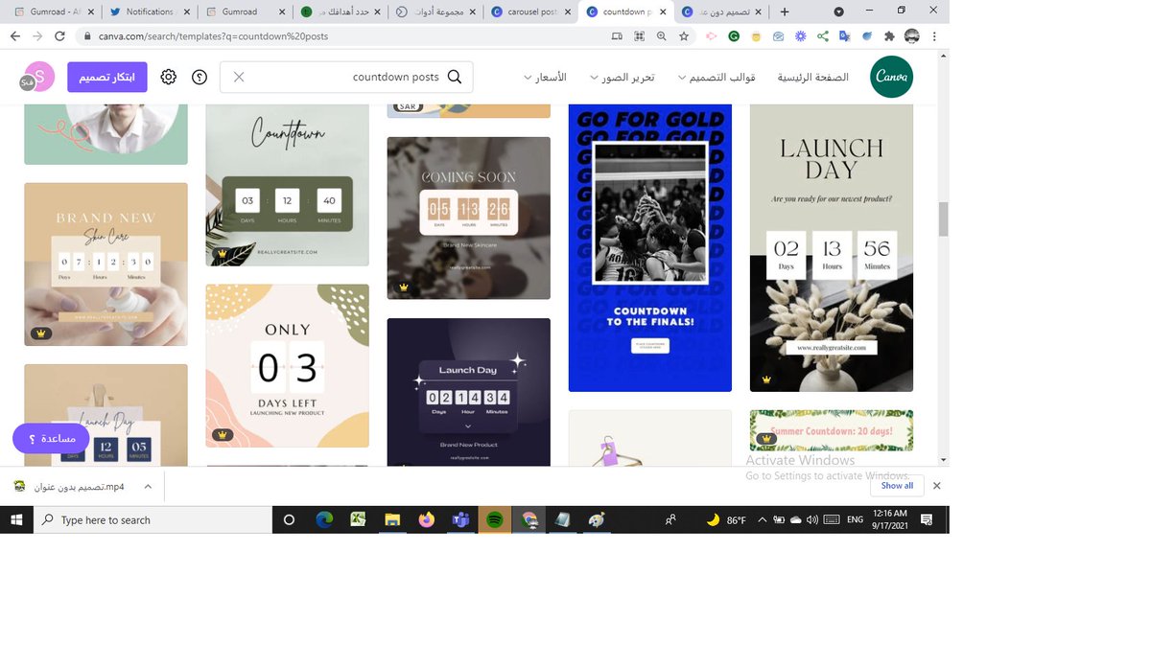Open Microsoft Edge from the taskbar
The image size is (1151, 667).
324,519
